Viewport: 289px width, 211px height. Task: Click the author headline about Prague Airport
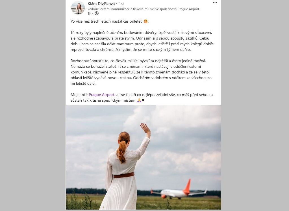click(143, 9)
